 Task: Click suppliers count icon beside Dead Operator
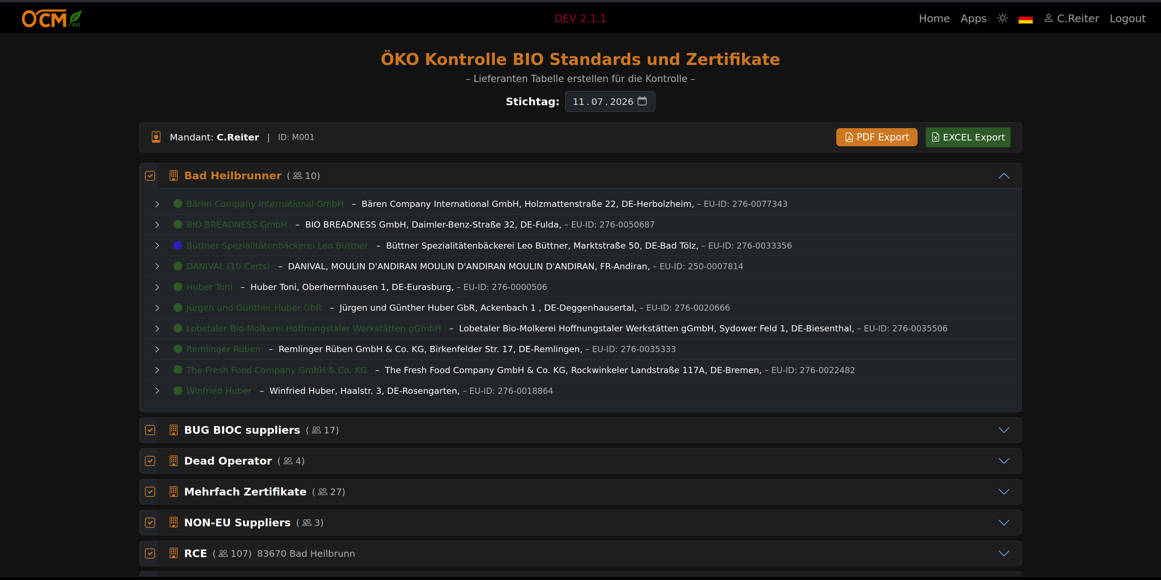pyautogui.click(x=288, y=461)
